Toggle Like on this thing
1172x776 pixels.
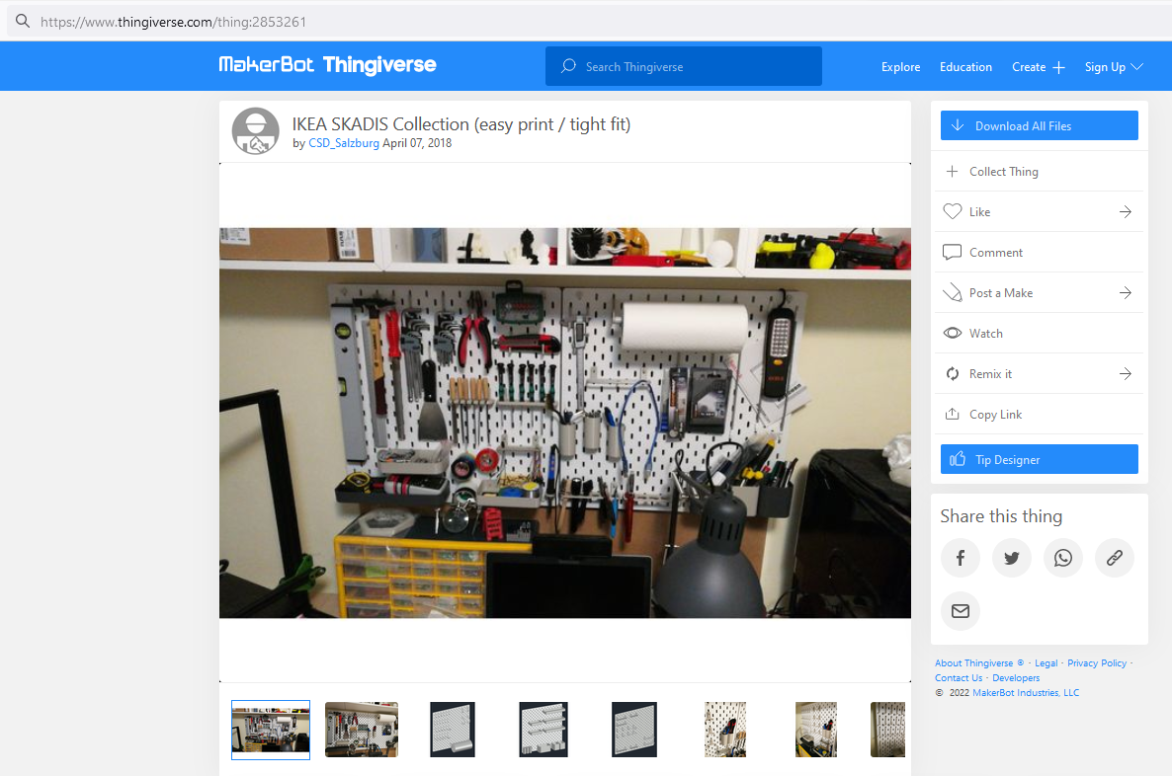click(952, 211)
